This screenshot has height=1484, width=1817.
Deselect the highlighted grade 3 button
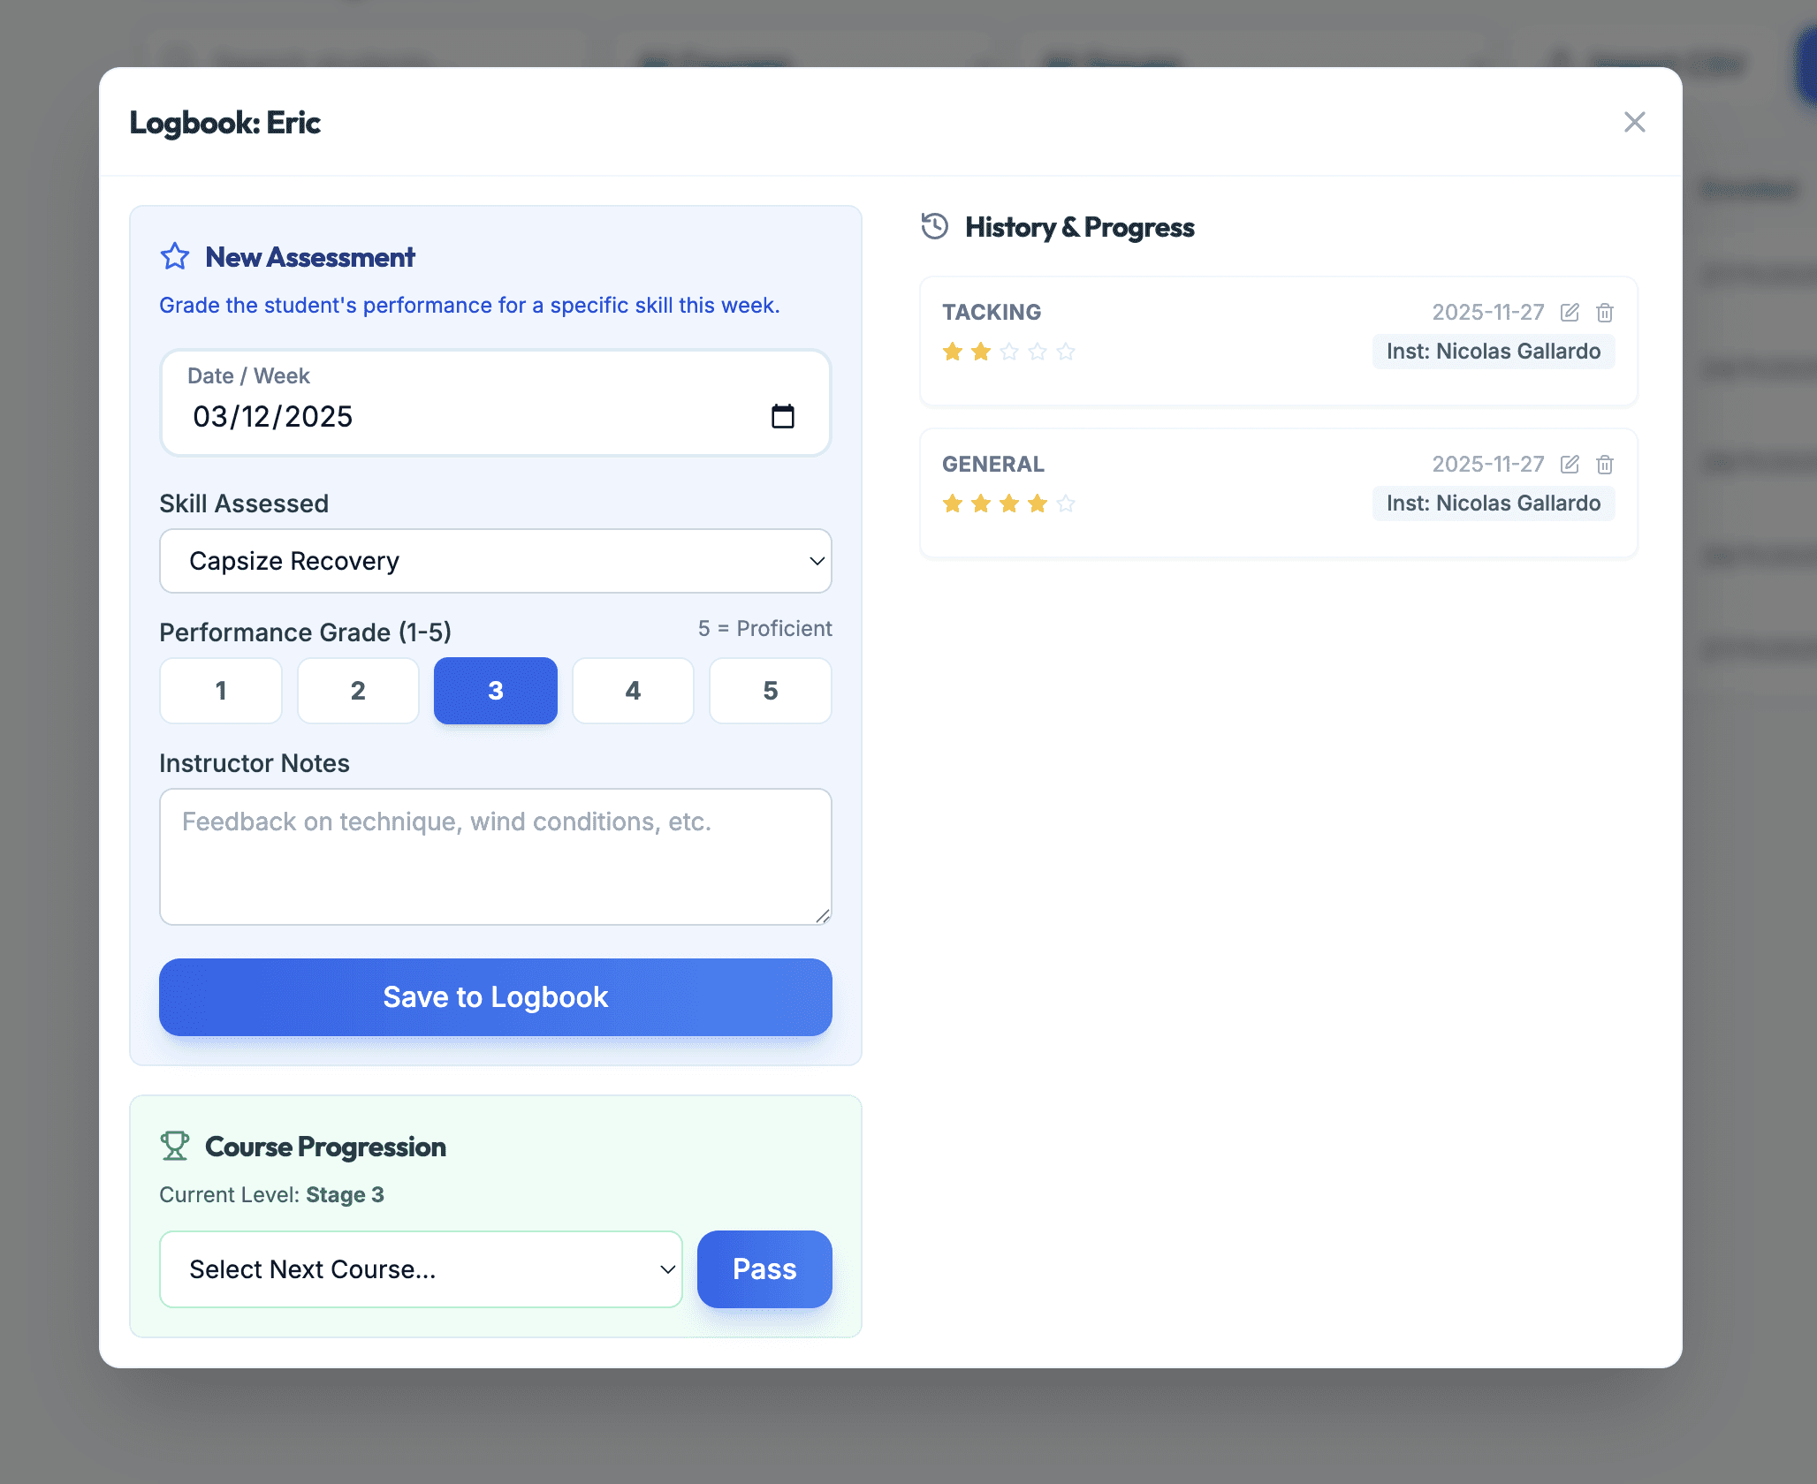click(x=495, y=691)
